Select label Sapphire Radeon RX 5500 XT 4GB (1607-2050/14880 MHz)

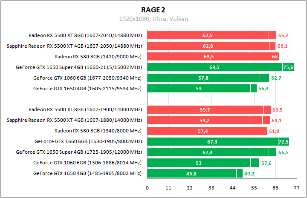(x=74, y=46)
